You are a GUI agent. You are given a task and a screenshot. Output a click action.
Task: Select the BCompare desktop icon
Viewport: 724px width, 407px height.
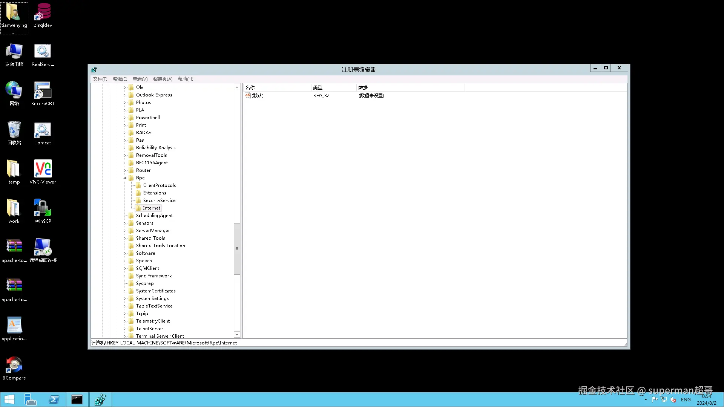point(14,366)
